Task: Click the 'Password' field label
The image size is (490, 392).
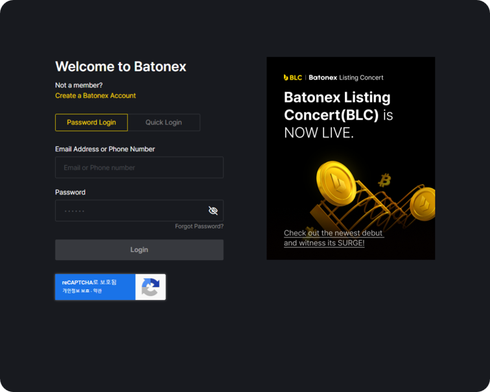Action: point(70,192)
